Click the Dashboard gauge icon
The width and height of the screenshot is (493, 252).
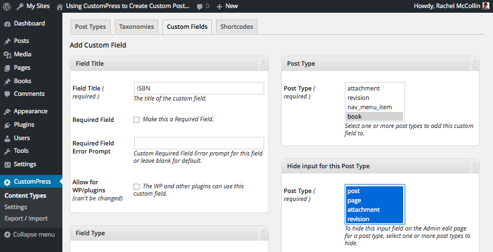coord(7,23)
